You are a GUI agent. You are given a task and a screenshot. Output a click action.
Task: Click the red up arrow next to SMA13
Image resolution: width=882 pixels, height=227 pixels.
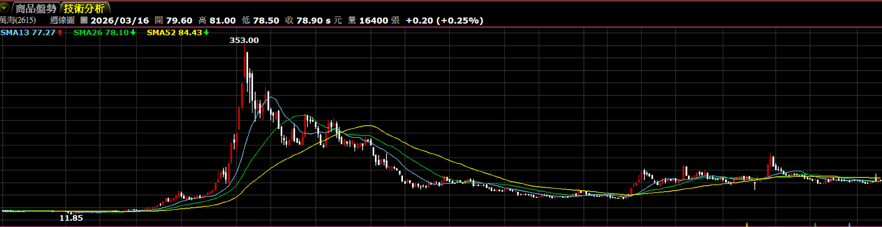60,33
